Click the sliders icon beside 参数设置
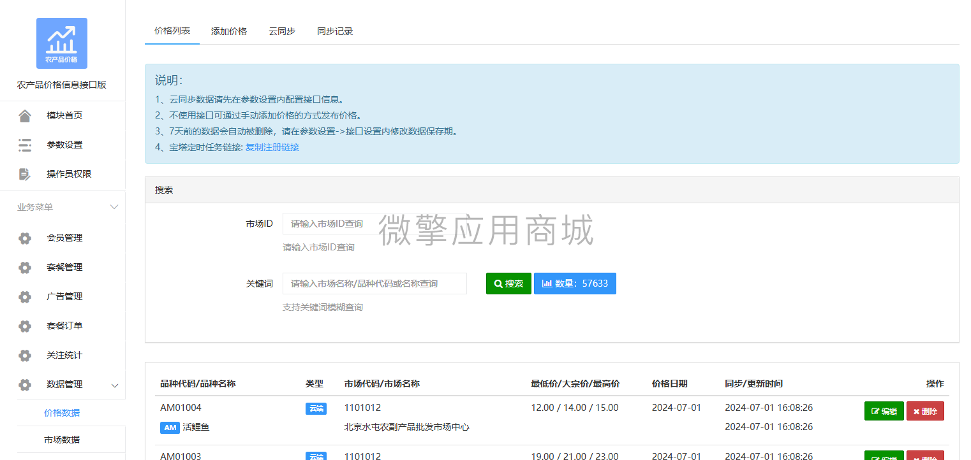The image size is (971, 460). 25,145
